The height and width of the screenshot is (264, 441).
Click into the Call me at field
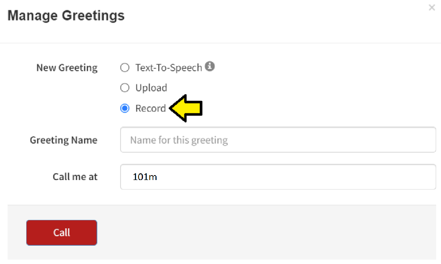[x=278, y=177]
